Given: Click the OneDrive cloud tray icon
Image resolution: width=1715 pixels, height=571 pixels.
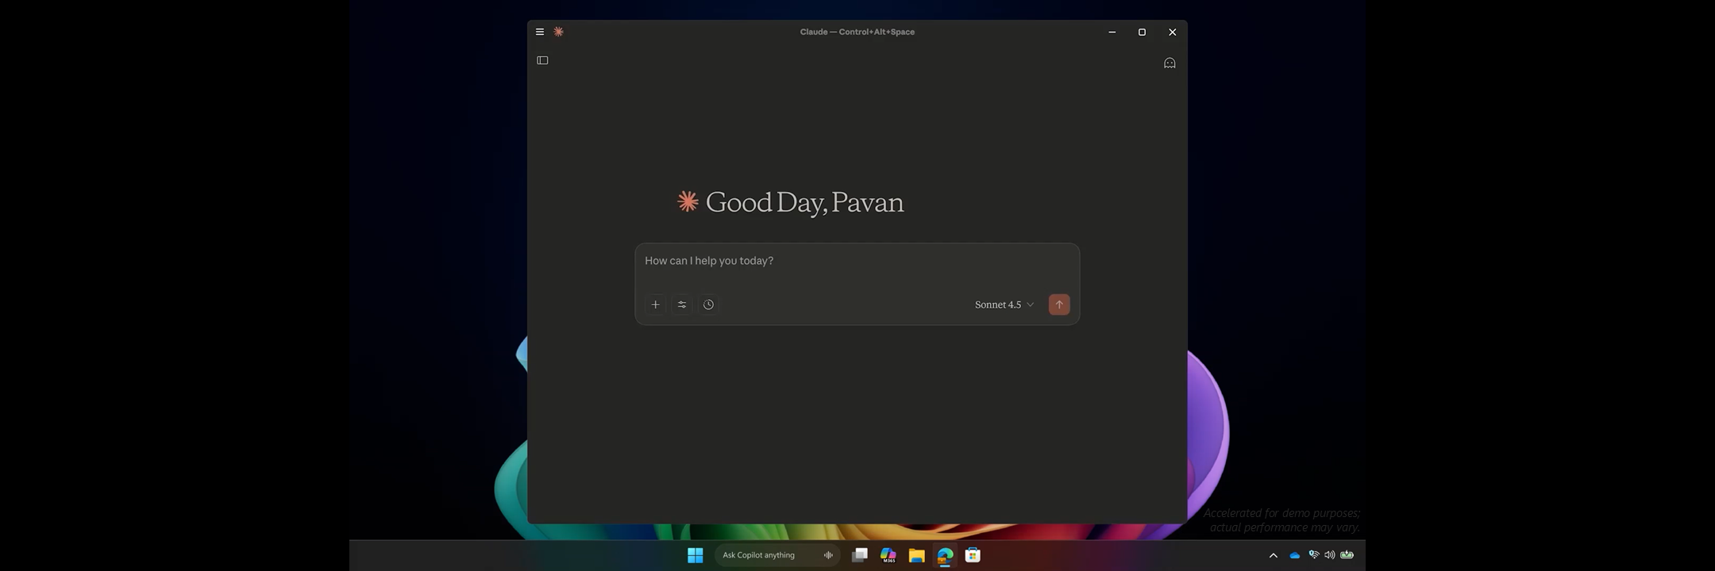Looking at the screenshot, I should [x=1295, y=555].
